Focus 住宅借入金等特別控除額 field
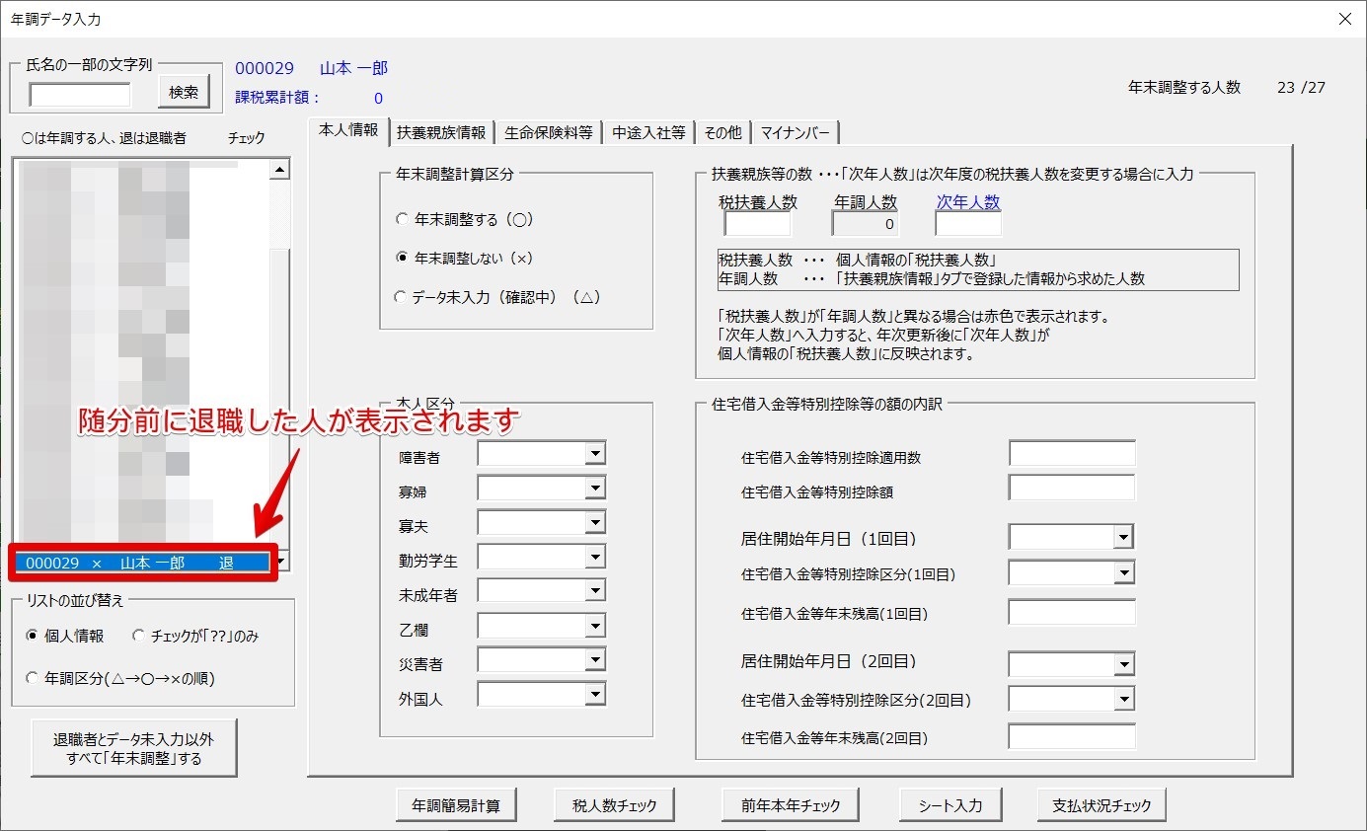 click(1072, 488)
